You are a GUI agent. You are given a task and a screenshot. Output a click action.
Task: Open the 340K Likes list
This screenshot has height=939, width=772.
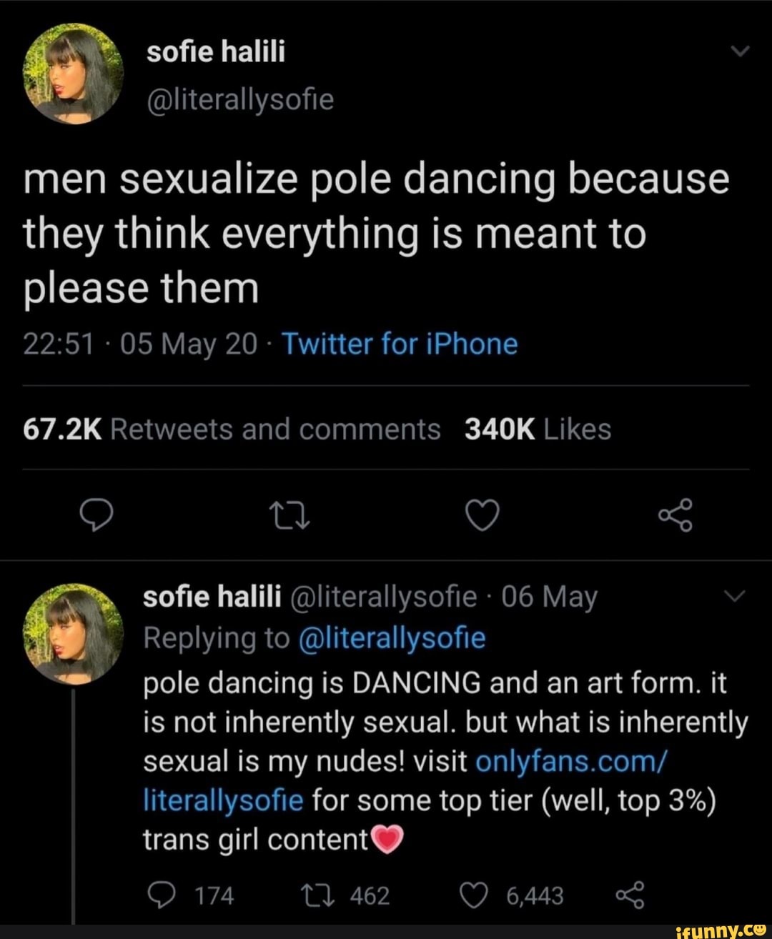pos(538,429)
